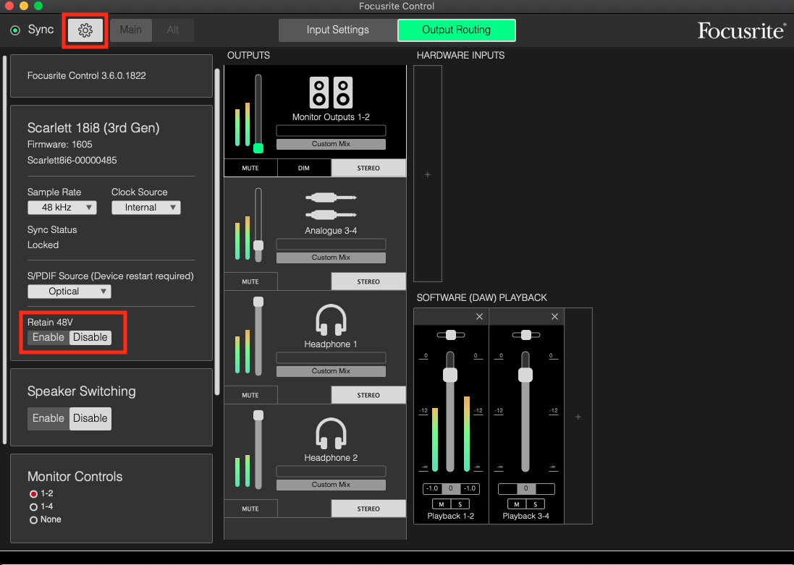Open the Clock Source Internal dropdown

[145, 208]
